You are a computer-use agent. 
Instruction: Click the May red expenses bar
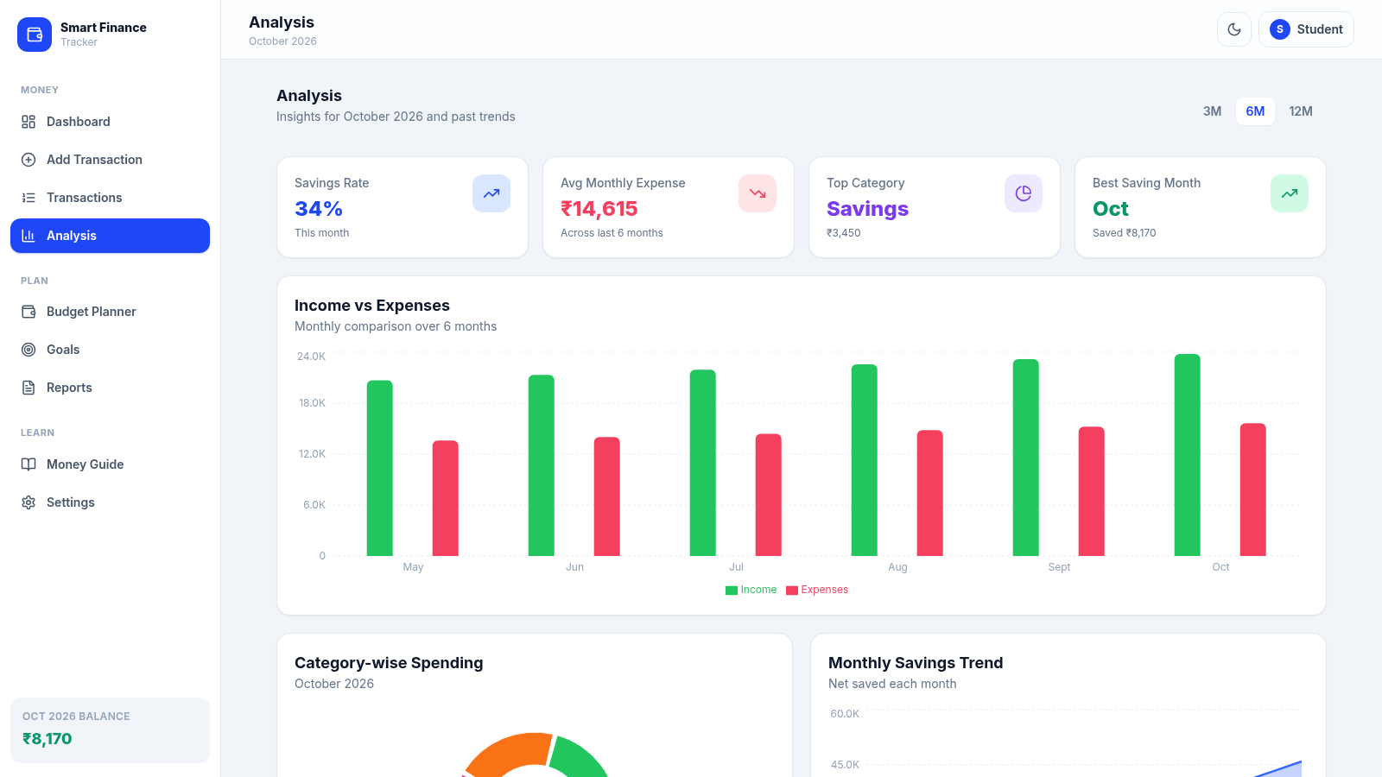pyautogui.click(x=446, y=498)
